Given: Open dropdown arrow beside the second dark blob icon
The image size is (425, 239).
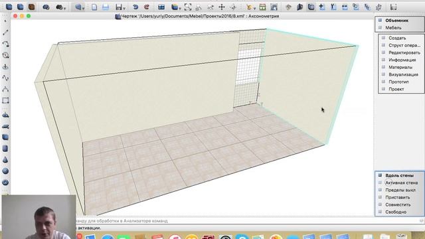Looking at the screenshot, I should (64, 9).
